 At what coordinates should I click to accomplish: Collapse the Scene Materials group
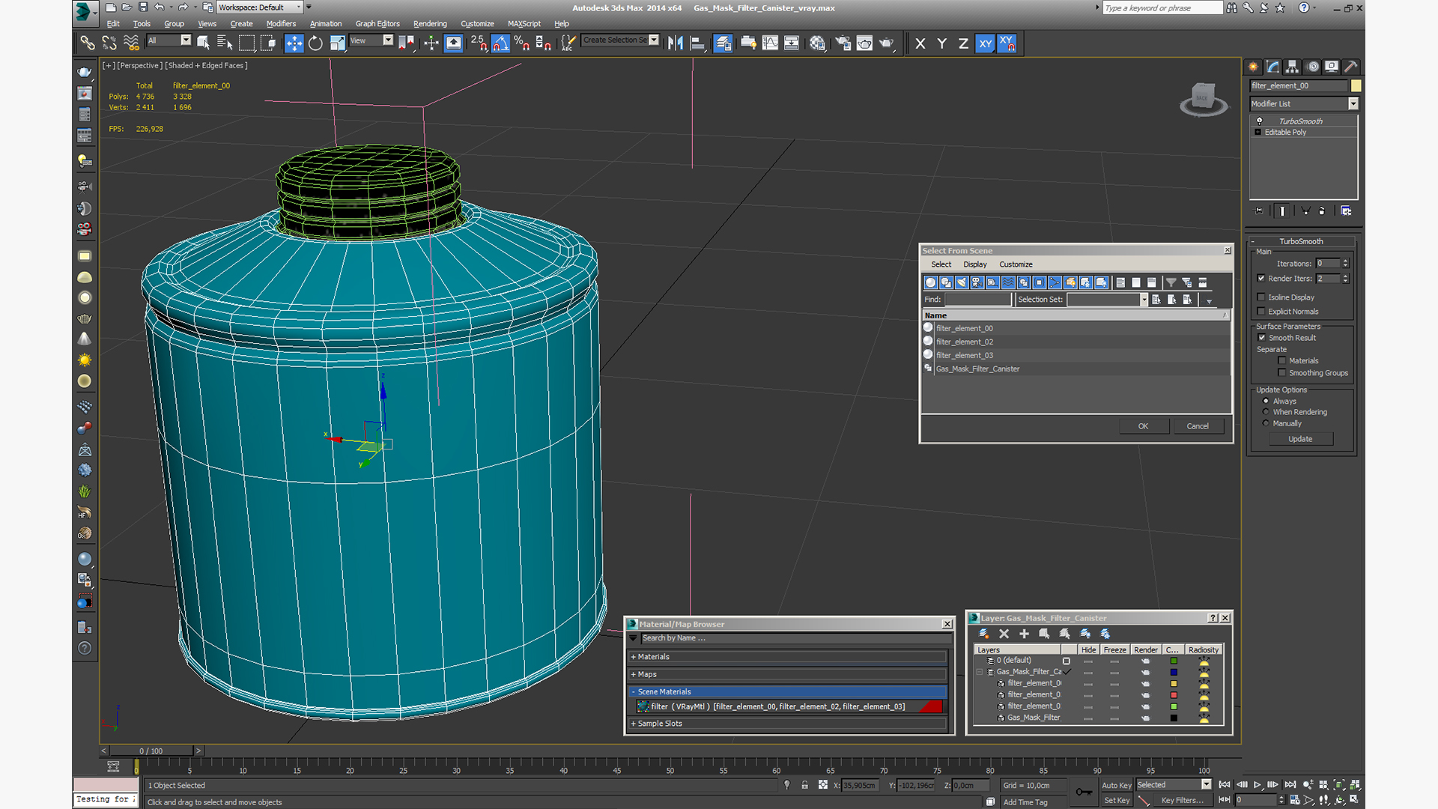click(787, 692)
